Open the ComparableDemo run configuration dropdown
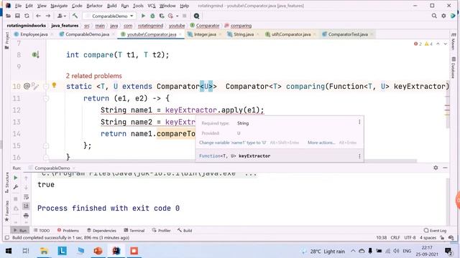This screenshot has width=460, height=258. coord(109,16)
